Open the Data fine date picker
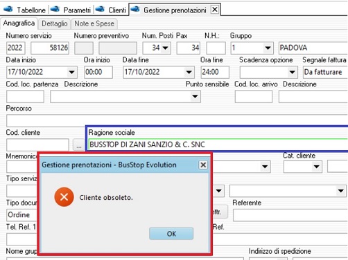The width and height of the screenshot is (348, 260). click(189, 72)
